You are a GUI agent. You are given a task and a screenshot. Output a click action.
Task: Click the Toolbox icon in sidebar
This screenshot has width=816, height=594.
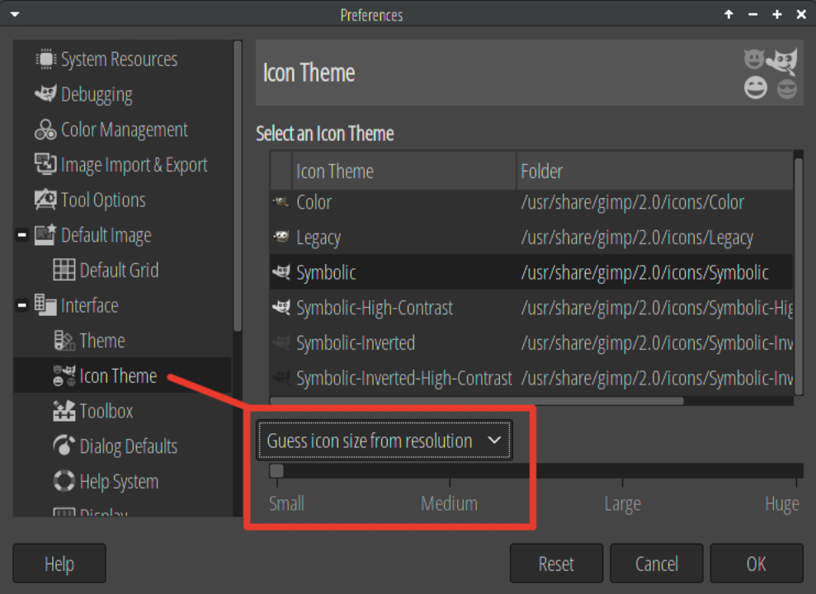click(64, 411)
